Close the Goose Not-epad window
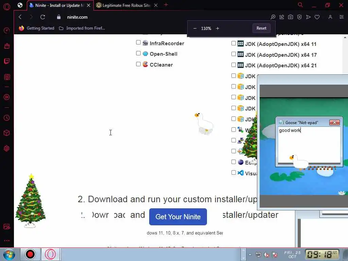 334,122
